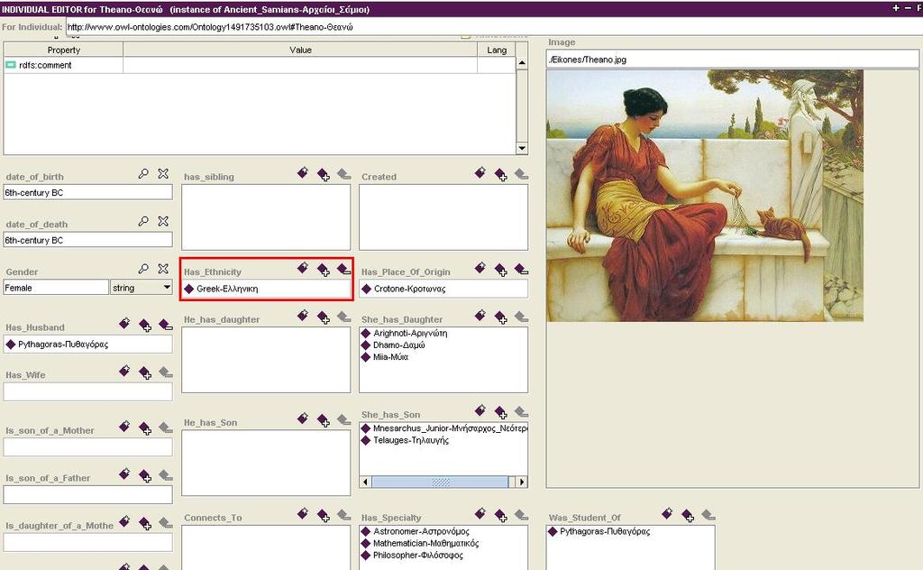Create a new instance for Connects_To
923x570 pixels.
[303, 514]
